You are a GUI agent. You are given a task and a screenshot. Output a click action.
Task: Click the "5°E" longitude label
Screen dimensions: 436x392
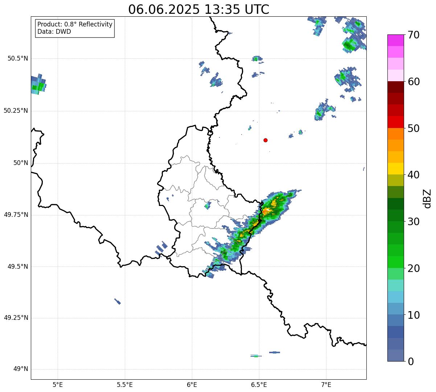click(x=58, y=384)
